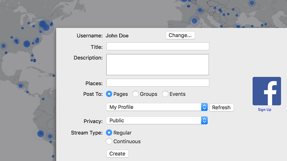Click the John Doe username text
287x161 pixels.
pos(117,36)
